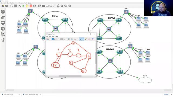
Task: Browse all devices in sidebar
Action: [3, 34]
